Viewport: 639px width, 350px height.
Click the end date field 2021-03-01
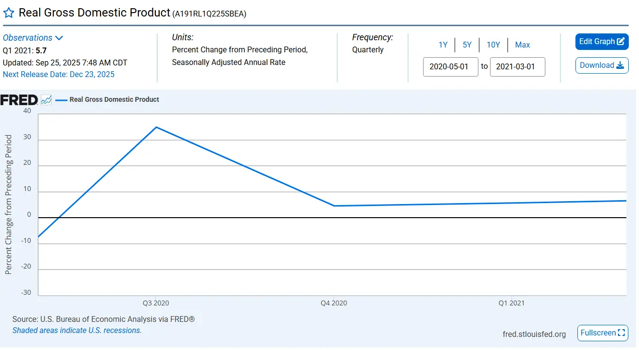pyautogui.click(x=517, y=66)
